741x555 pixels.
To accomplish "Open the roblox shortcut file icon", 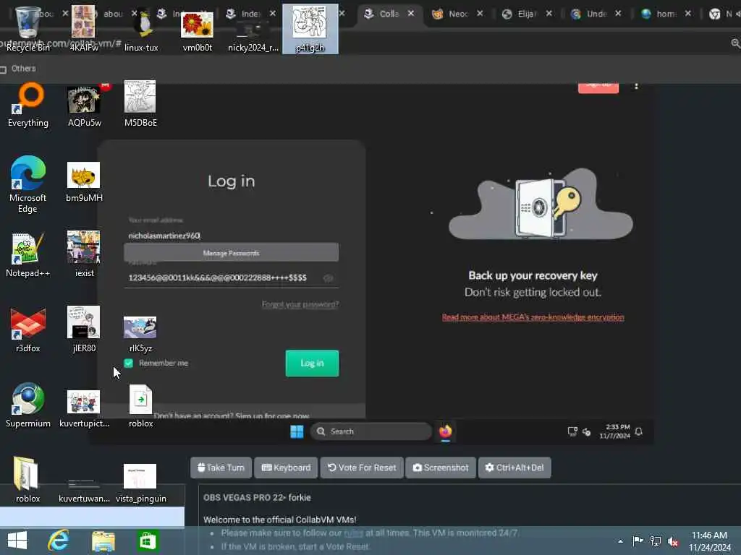I will pyautogui.click(x=141, y=407).
